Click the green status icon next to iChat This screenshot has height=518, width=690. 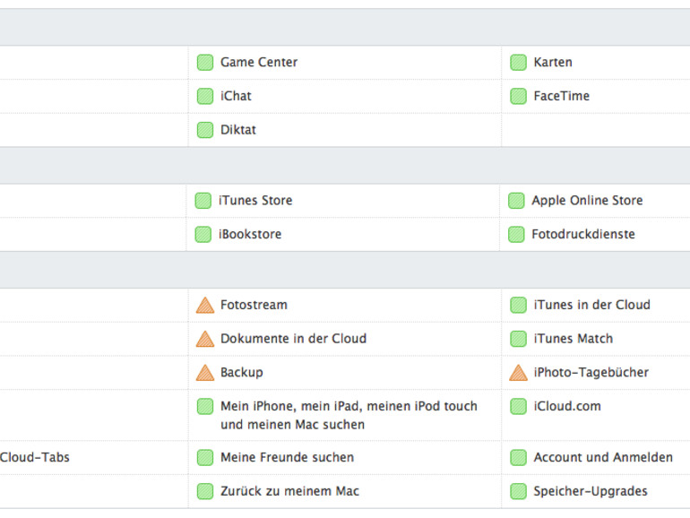(x=205, y=97)
